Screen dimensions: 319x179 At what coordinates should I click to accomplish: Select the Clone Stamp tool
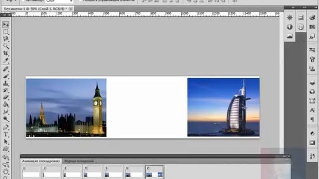click(x=6, y=83)
